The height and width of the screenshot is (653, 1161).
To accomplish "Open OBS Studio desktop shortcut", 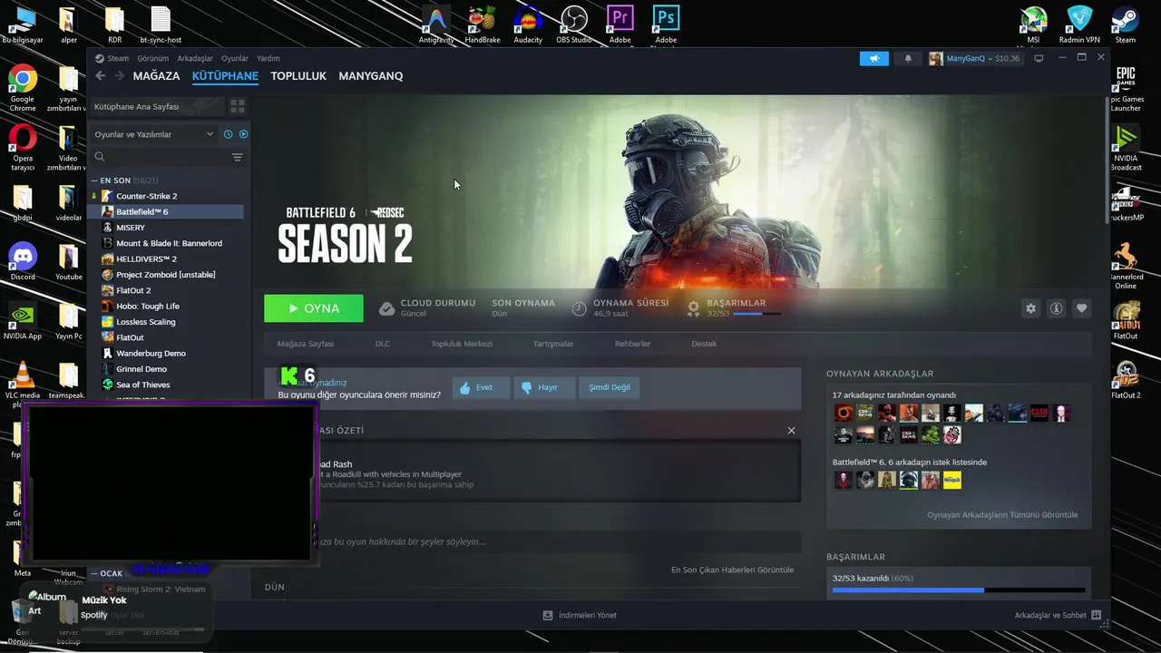I will 573,24.
